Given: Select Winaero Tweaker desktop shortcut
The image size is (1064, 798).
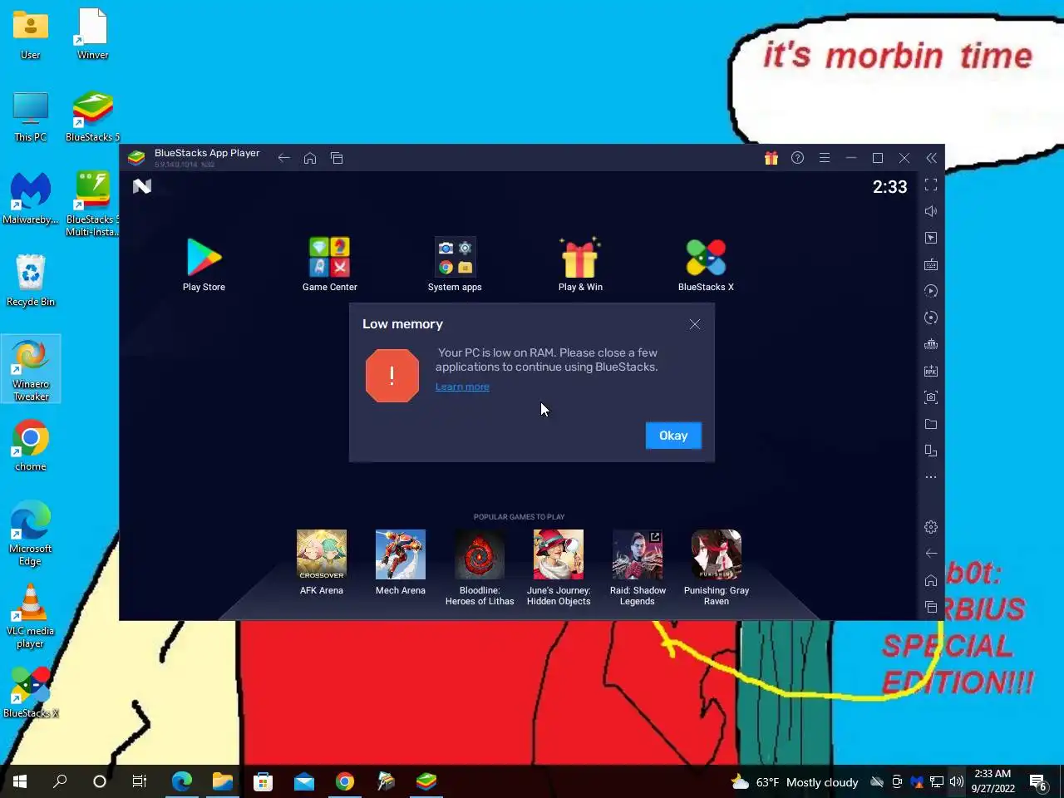Looking at the screenshot, I should point(31,369).
